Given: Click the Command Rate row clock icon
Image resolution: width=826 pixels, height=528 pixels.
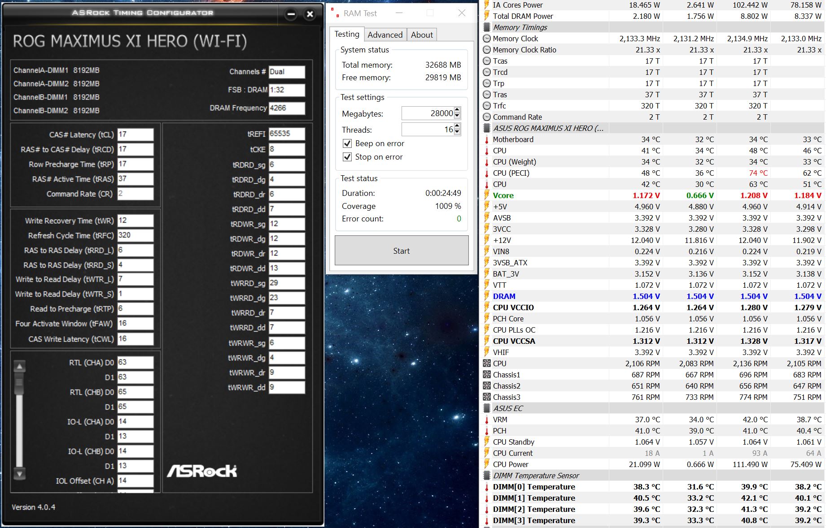Looking at the screenshot, I should [x=487, y=117].
